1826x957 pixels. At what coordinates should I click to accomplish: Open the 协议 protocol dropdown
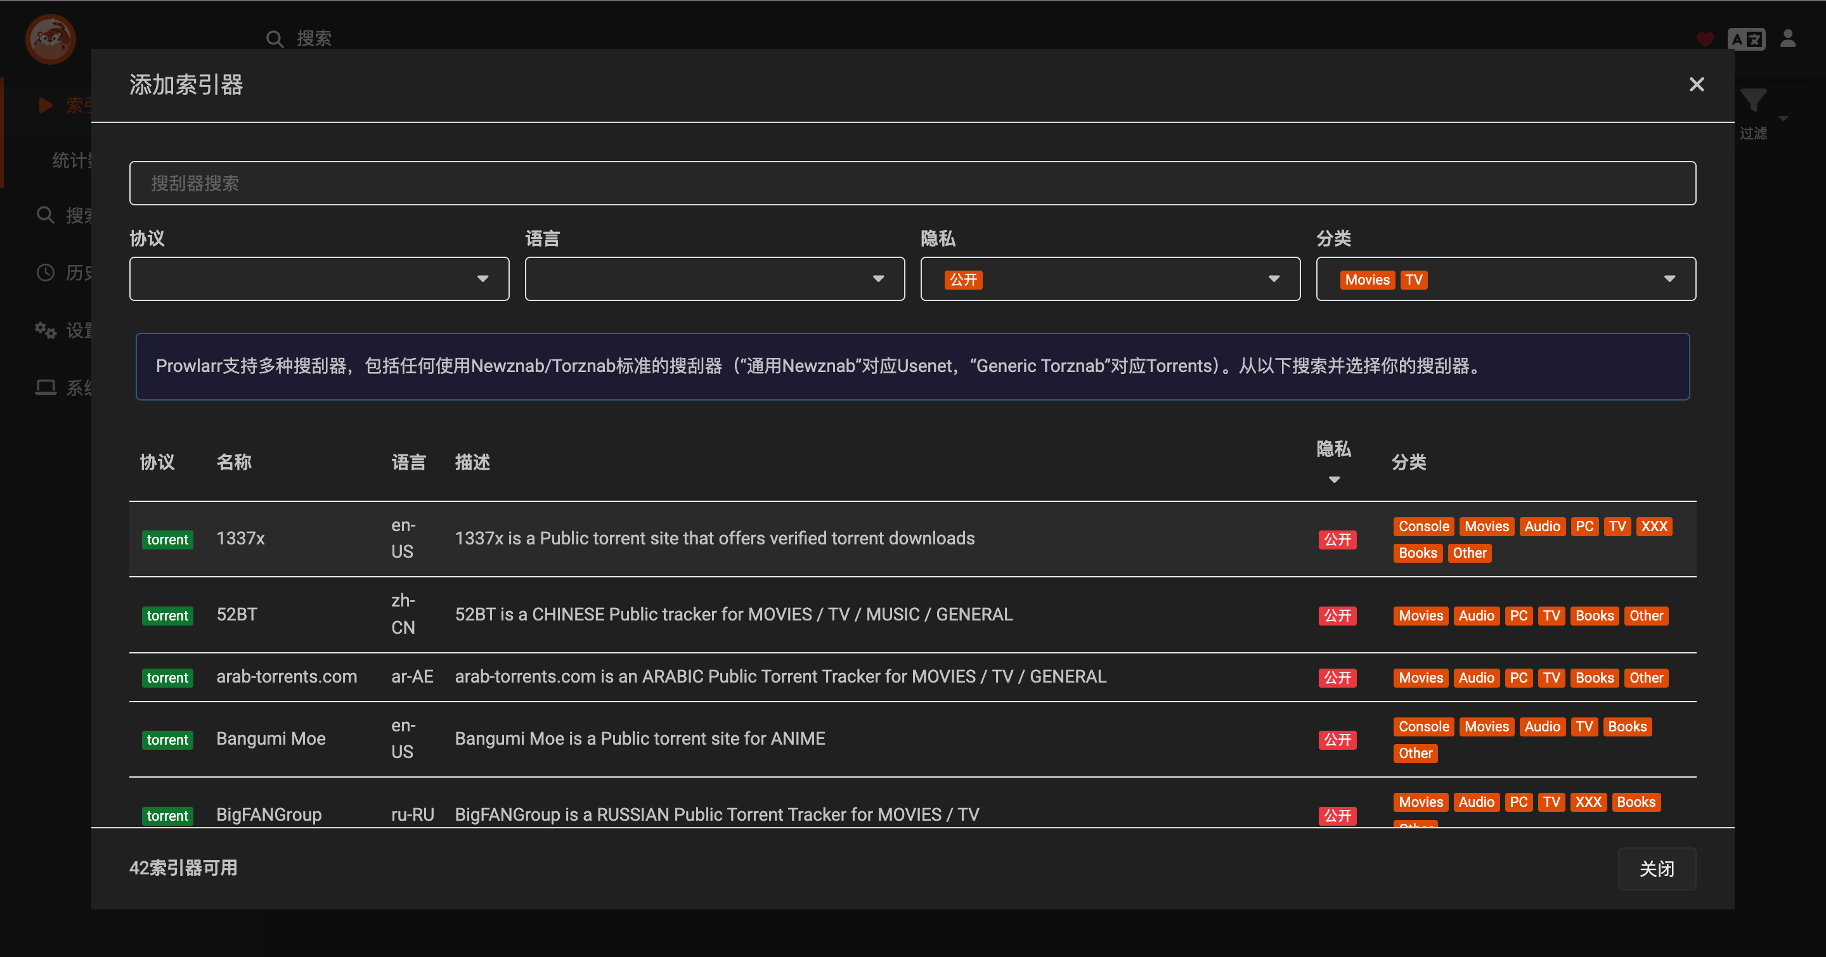pyautogui.click(x=319, y=279)
